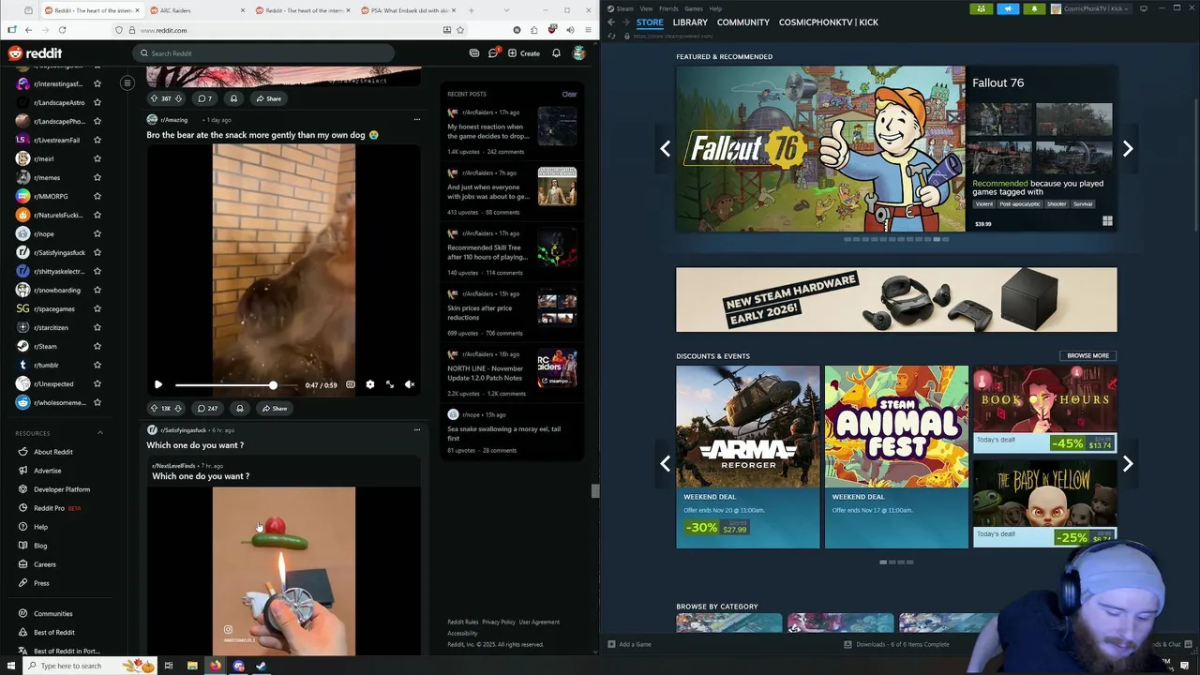Focus the Search Reddit field
Image resolution: width=1200 pixels, height=675 pixels.
point(262,53)
